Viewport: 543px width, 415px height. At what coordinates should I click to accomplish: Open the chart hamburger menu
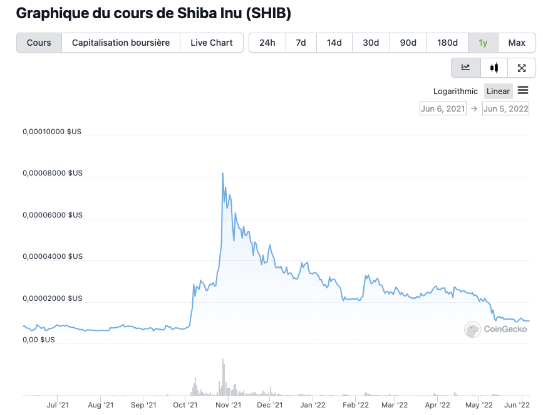pos(523,91)
